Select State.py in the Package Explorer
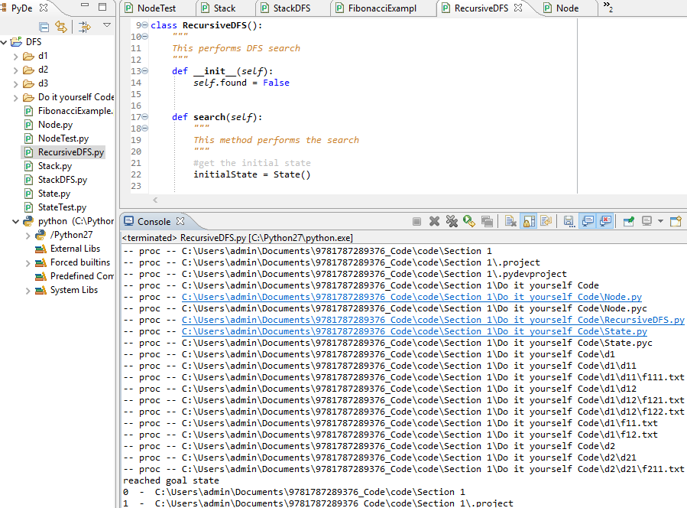The height and width of the screenshot is (508, 687). tap(47, 194)
